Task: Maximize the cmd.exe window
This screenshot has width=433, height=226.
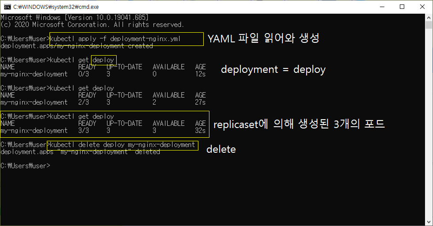Action: (x=402, y=7)
